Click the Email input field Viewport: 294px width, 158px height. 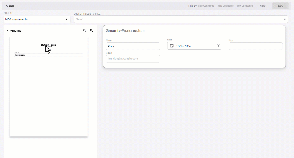pos(133,59)
